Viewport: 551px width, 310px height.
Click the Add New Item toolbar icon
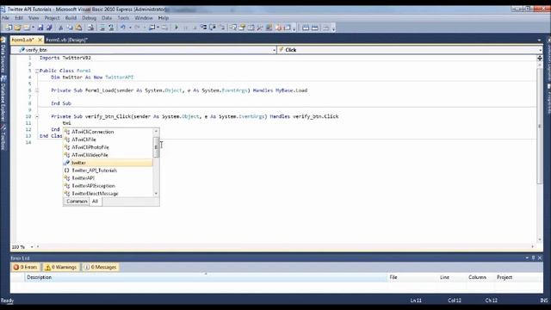click(27, 28)
